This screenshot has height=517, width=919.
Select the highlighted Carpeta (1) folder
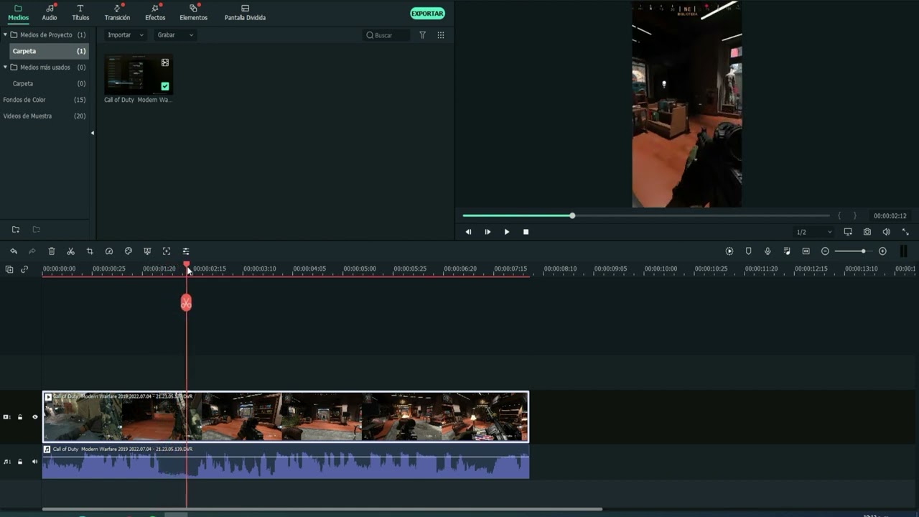(x=49, y=51)
